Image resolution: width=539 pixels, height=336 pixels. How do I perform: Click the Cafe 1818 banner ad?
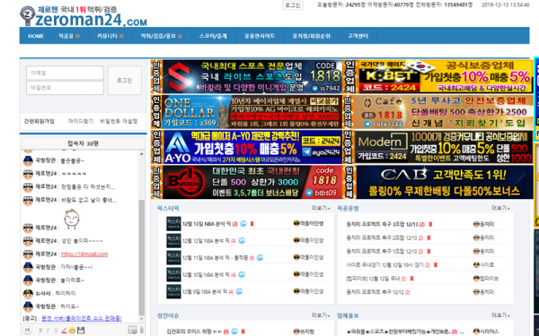click(x=438, y=112)
